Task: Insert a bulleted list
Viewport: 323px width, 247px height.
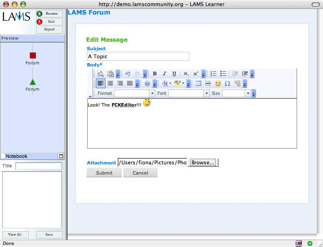Action: pyautogui.click(x=223, y=74)
